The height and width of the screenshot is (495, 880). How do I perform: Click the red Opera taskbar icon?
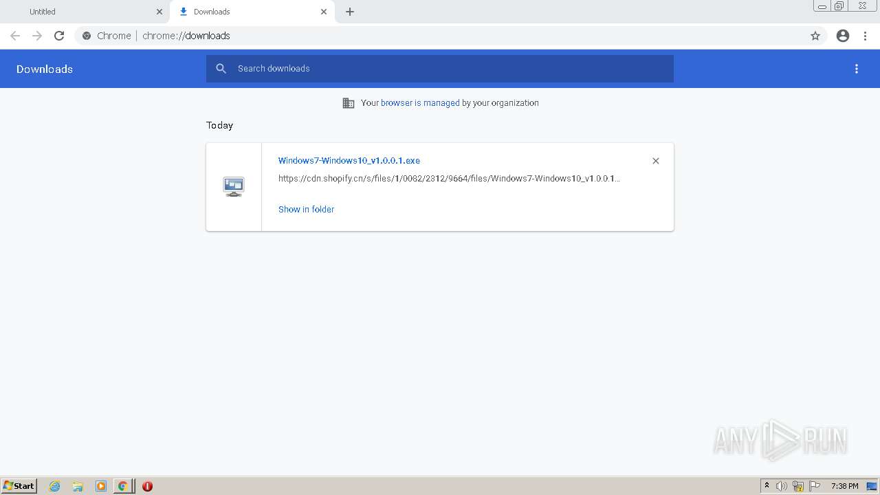(x=147, y=486)
